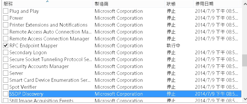
Task: Sort by the 服務 column header
Action: point(8,4)
